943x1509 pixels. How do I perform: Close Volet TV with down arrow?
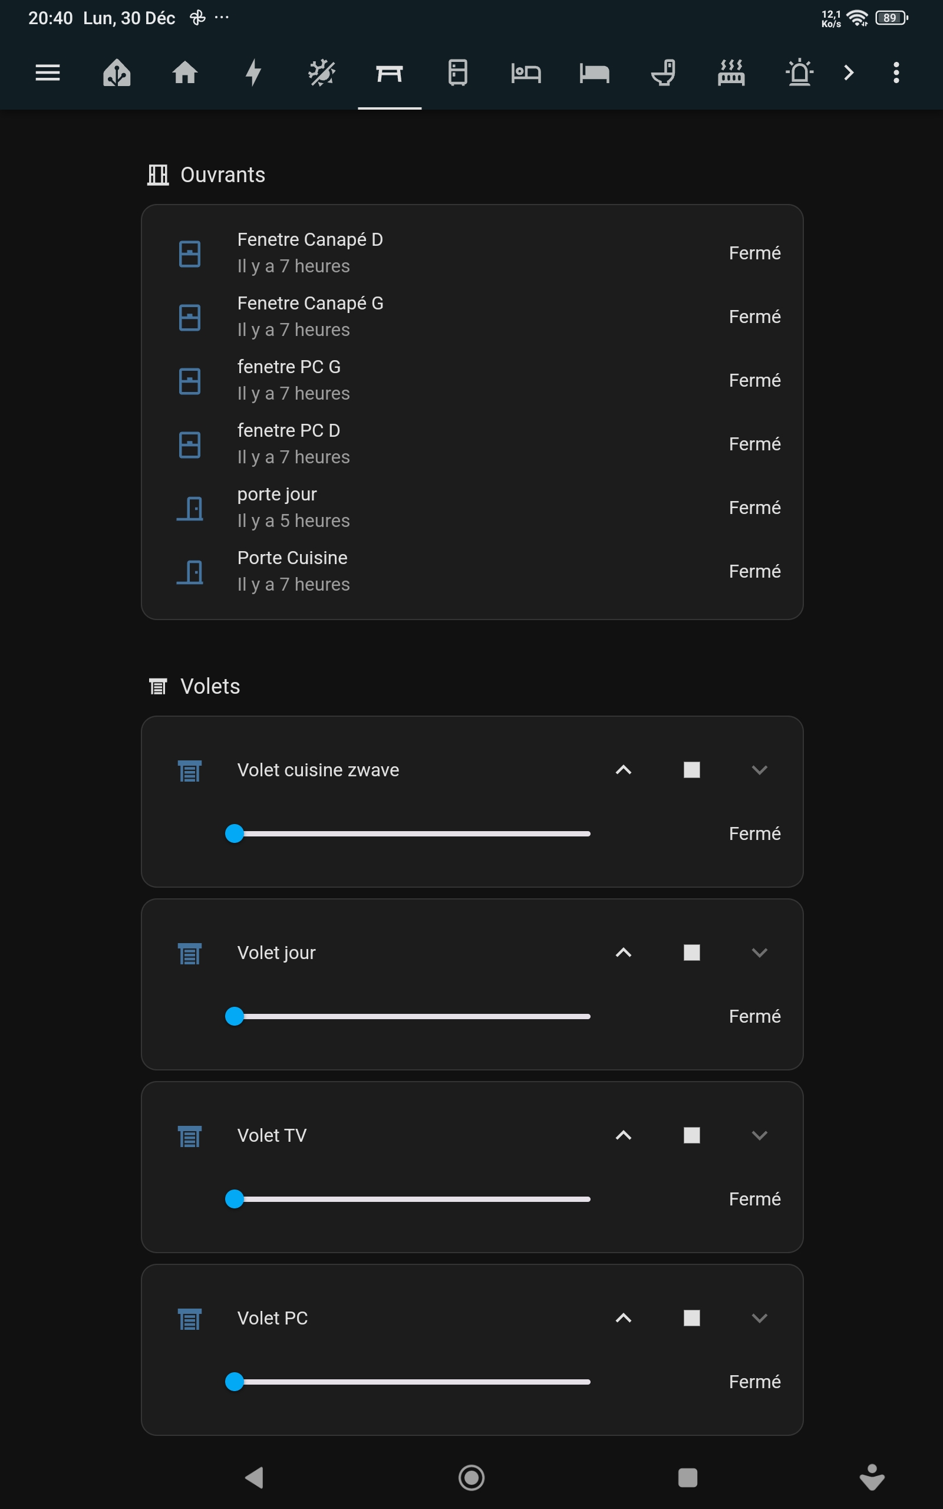pyautogui.click(x=760, y=1135)
